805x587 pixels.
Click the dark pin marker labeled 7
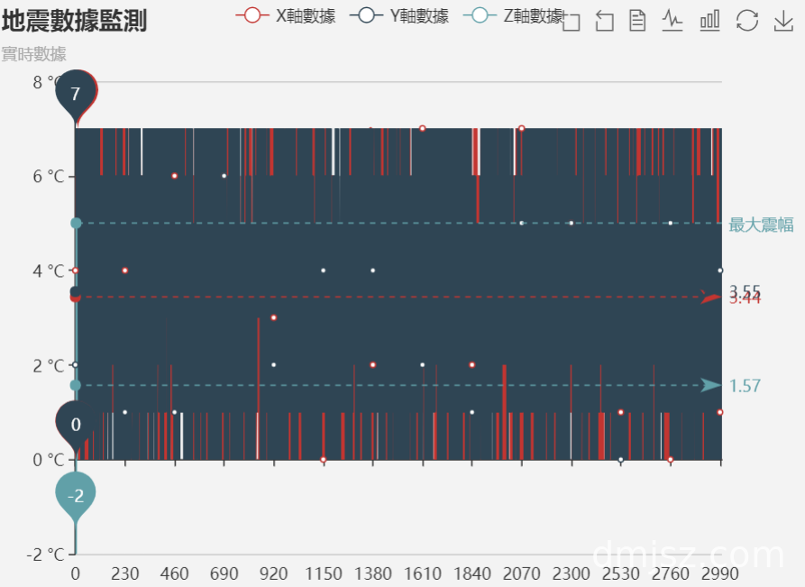pyautogui.click(x=76, y=92)
